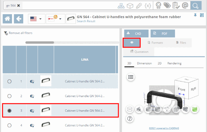Change the panel layout with grid icon
This screenshot has height=132, width=207.
click(202, 15)
